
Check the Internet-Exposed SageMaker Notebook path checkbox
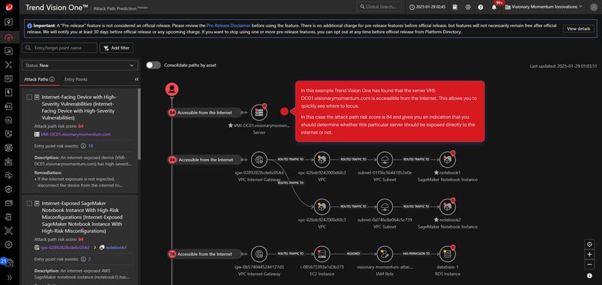click(29, 203)
